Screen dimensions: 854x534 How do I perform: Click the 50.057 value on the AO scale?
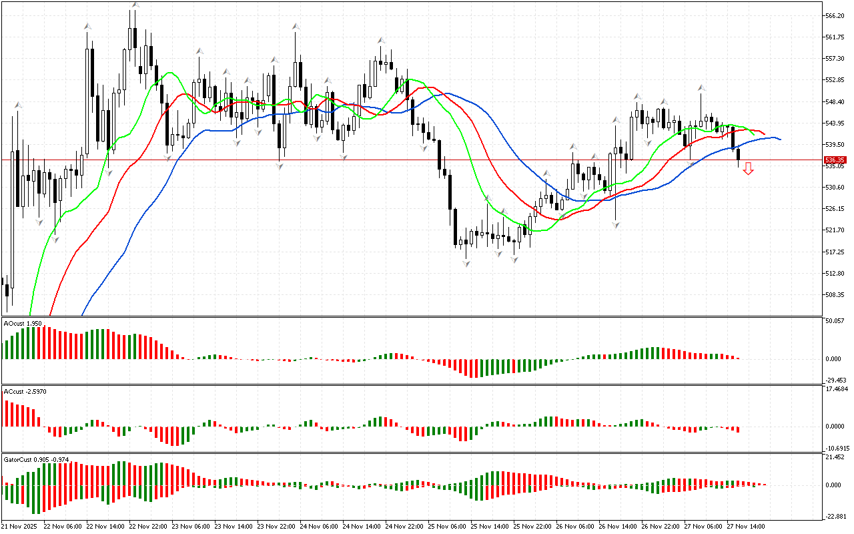click(x=837, y=321)
